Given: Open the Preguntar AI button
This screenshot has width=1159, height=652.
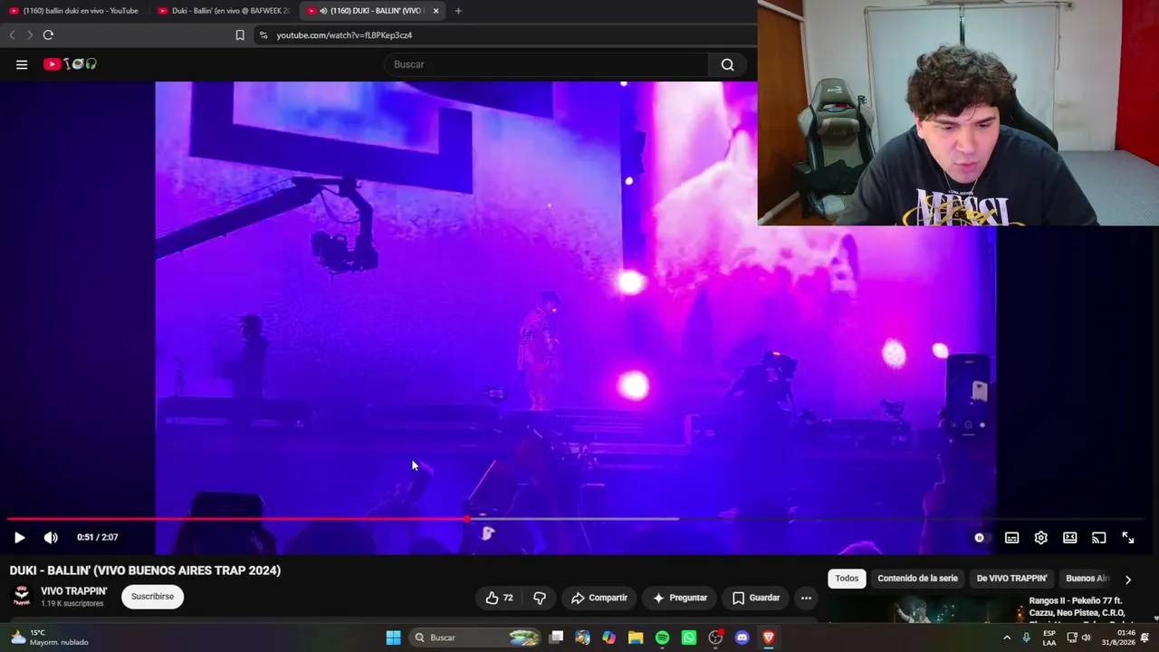Looking at the screenshot, I should [680, 598].
